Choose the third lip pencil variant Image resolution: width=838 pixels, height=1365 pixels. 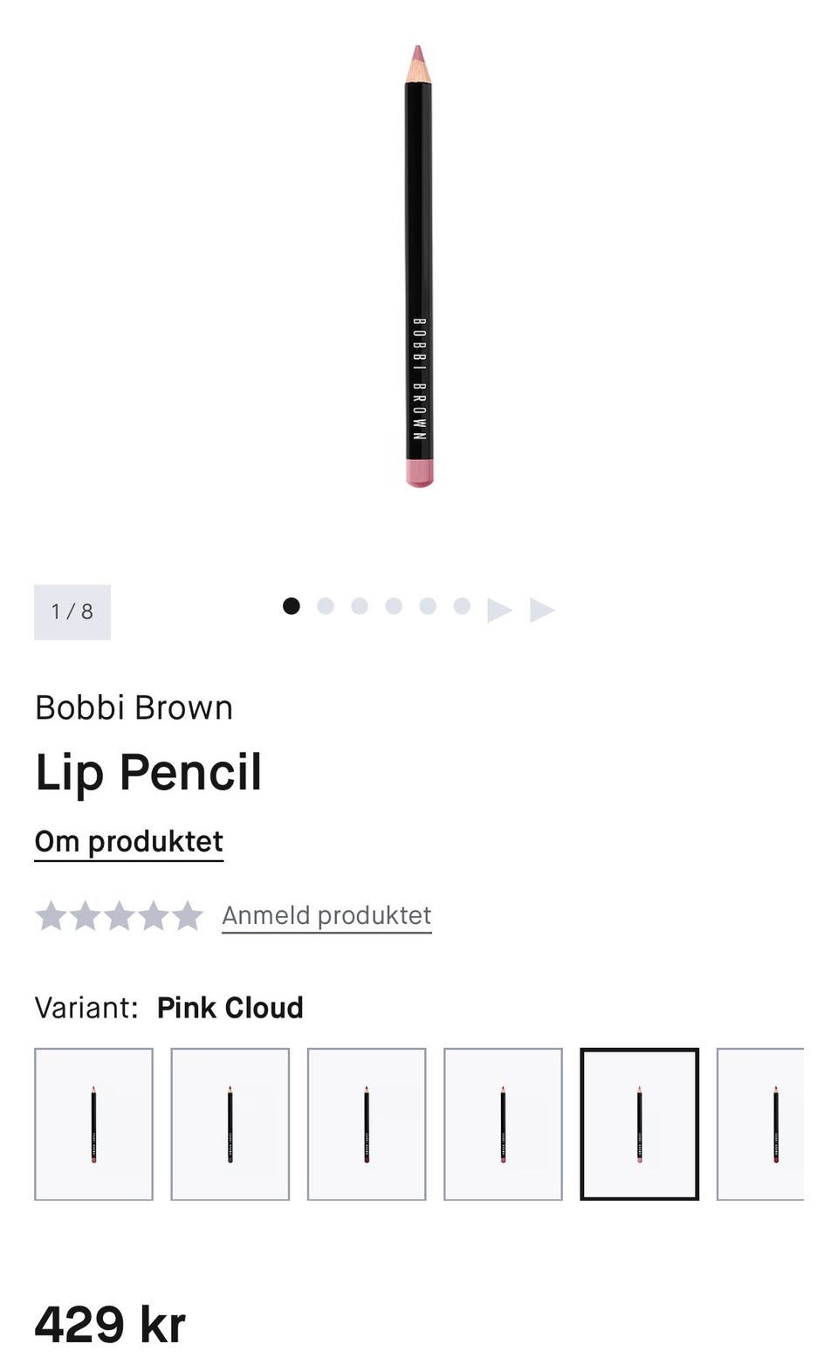(367, 1124)
